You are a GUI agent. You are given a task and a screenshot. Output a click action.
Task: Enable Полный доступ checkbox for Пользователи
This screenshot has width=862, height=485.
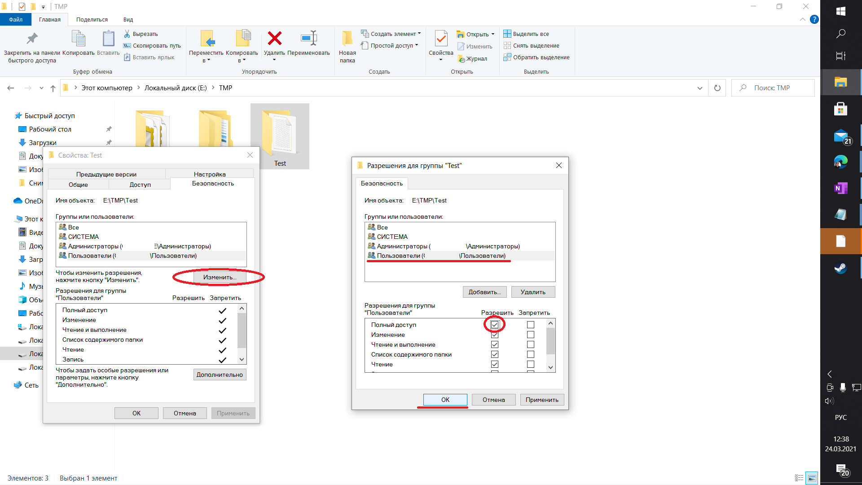point(494,324)
